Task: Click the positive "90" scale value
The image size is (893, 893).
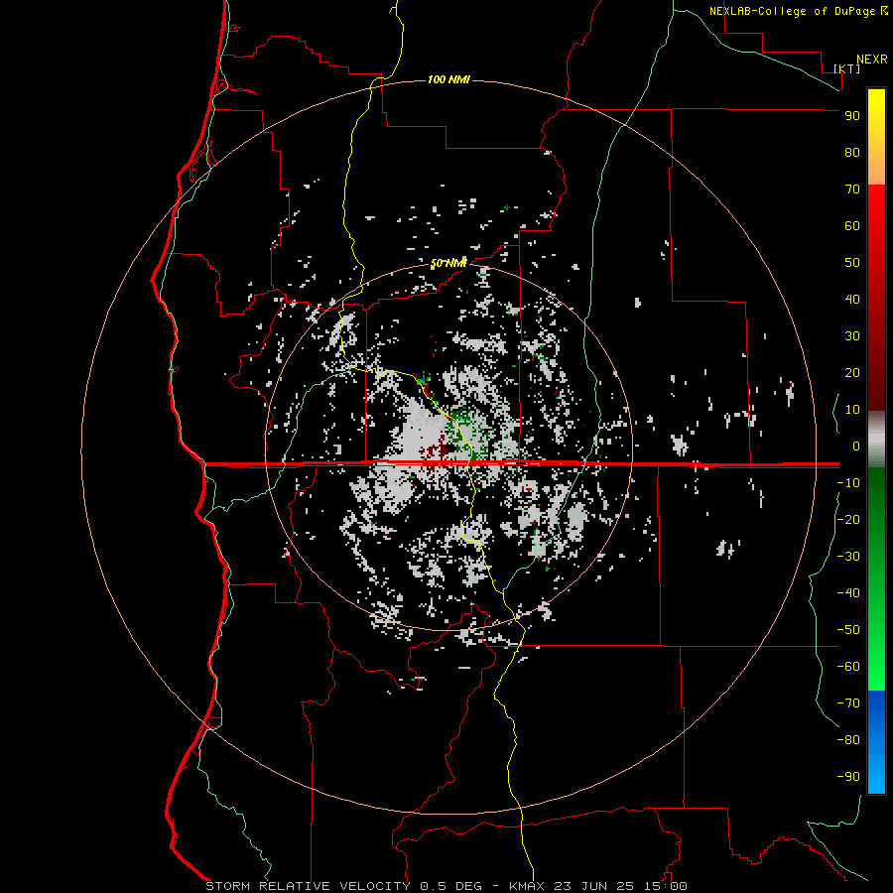Action: [852, 116]
